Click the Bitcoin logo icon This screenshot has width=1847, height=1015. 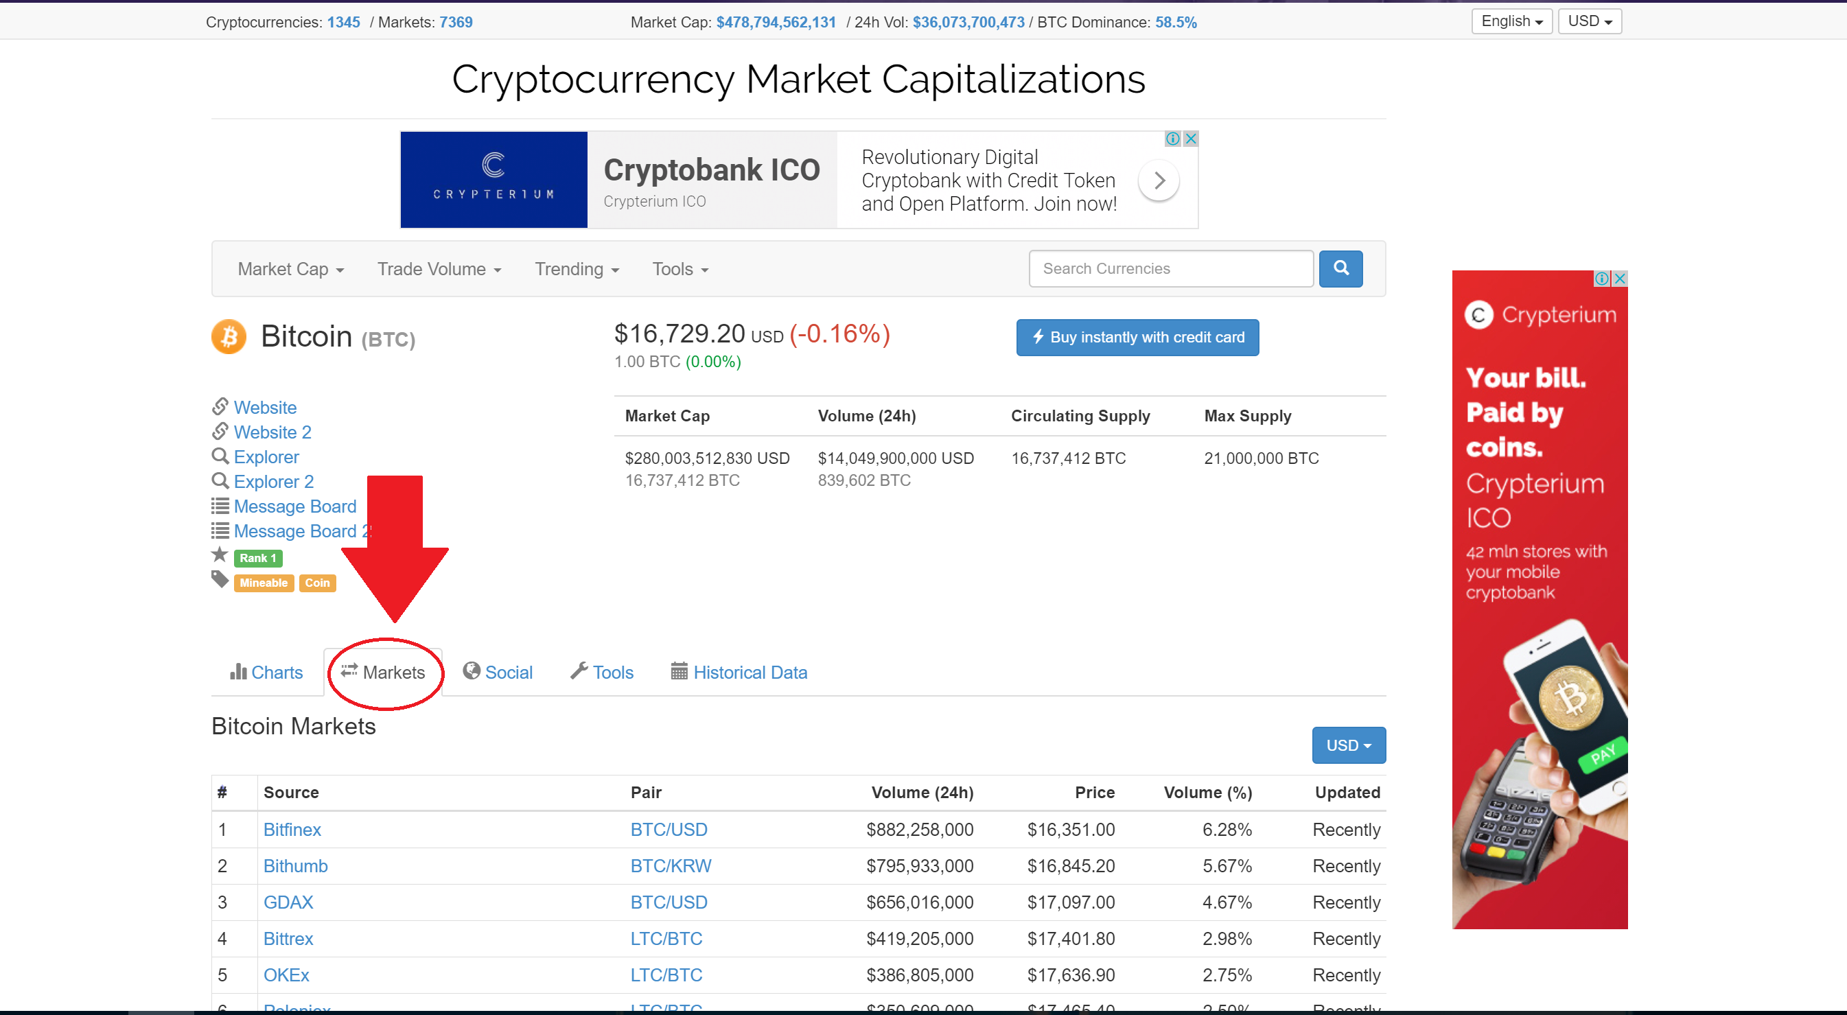[229, 336]
